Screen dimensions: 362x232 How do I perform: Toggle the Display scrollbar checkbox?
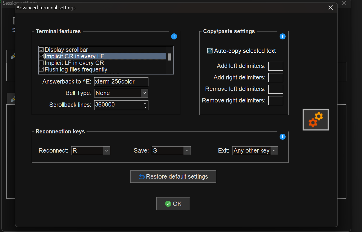pos(41,50)
